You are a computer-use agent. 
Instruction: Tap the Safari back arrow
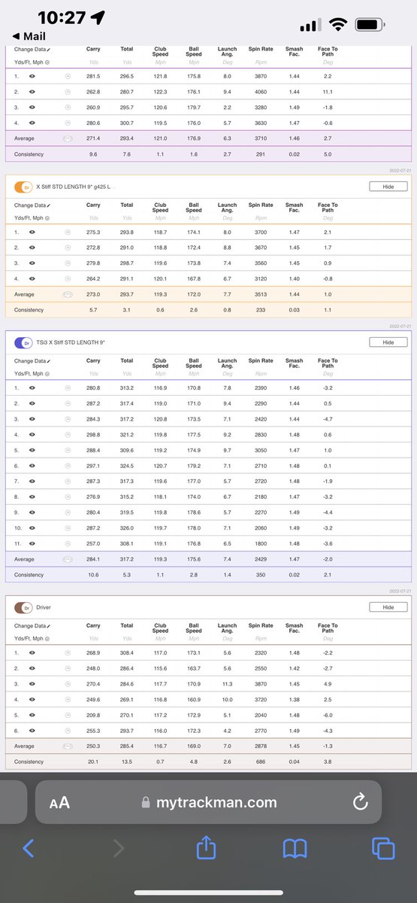(29, 849)
